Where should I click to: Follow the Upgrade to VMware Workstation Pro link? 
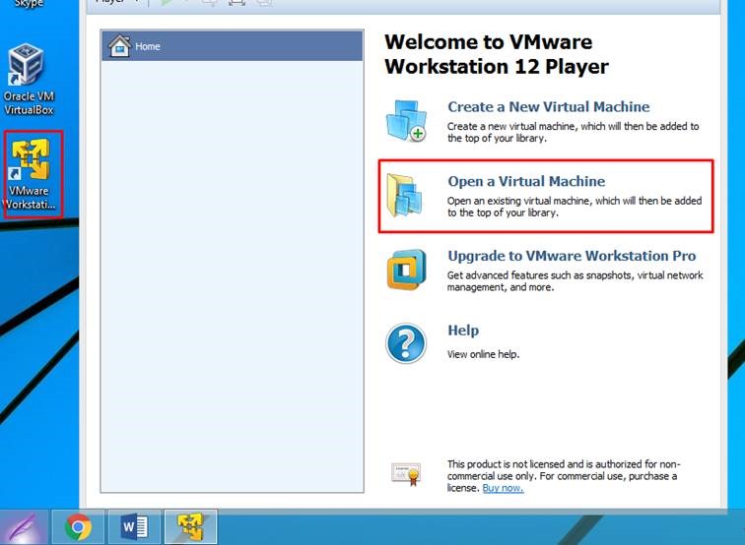(x=572, y=256)
